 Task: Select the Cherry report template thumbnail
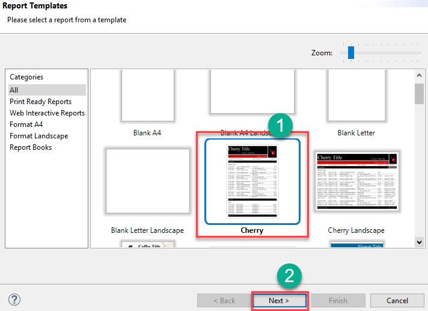click(x=252, y=181)
